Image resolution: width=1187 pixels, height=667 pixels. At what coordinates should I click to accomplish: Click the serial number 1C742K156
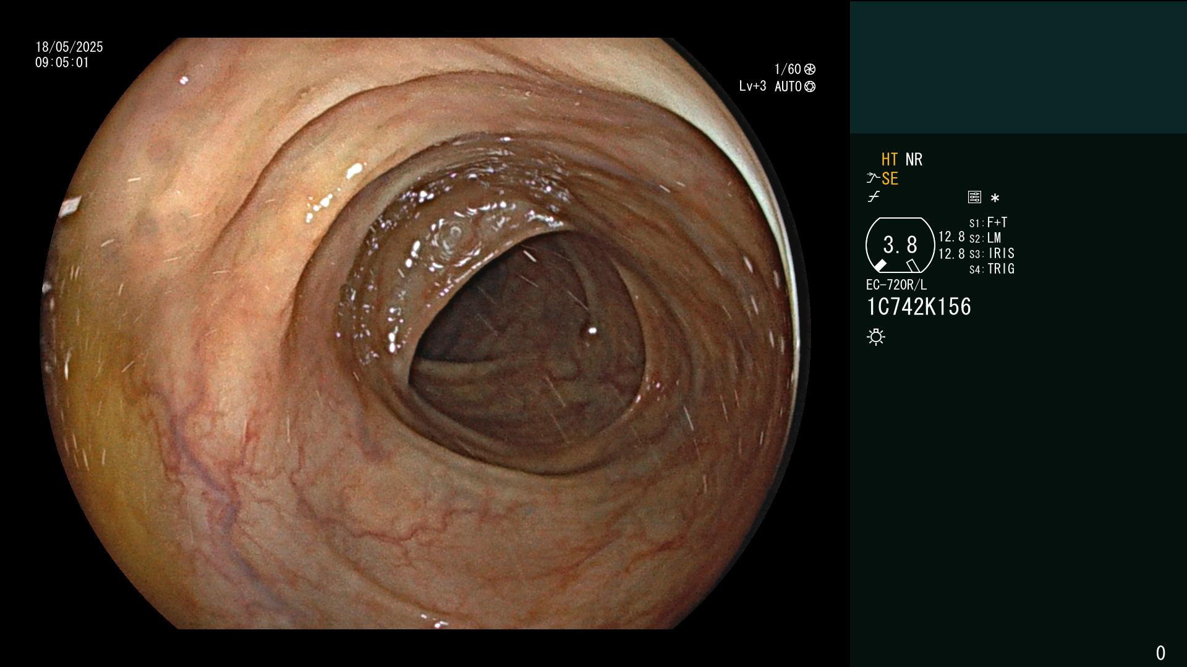[919, 307]
